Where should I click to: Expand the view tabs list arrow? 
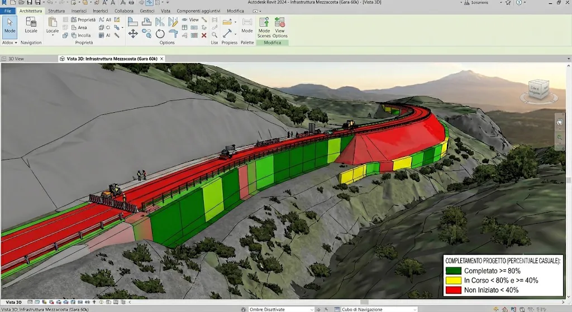point(568,59)
